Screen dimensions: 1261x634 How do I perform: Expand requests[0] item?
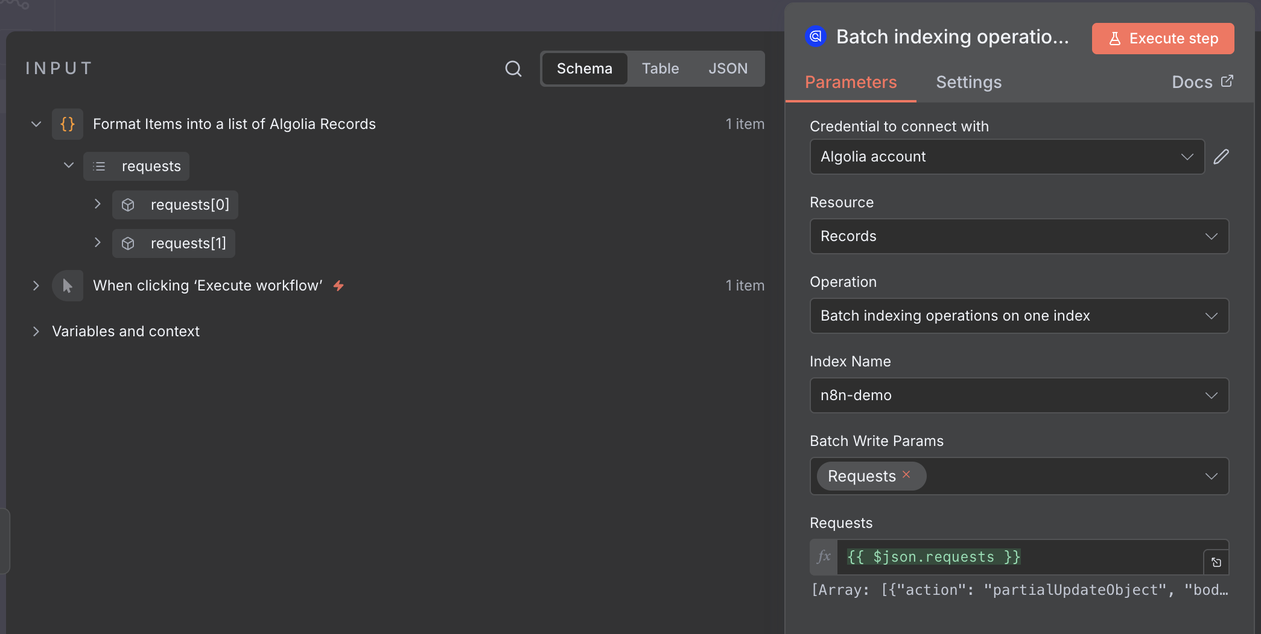tap(98, 204)
